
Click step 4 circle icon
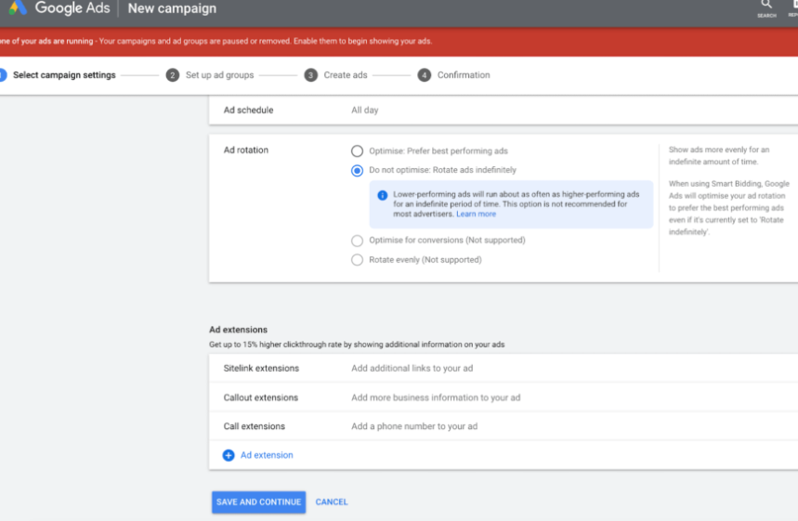[x=424, y=75]
